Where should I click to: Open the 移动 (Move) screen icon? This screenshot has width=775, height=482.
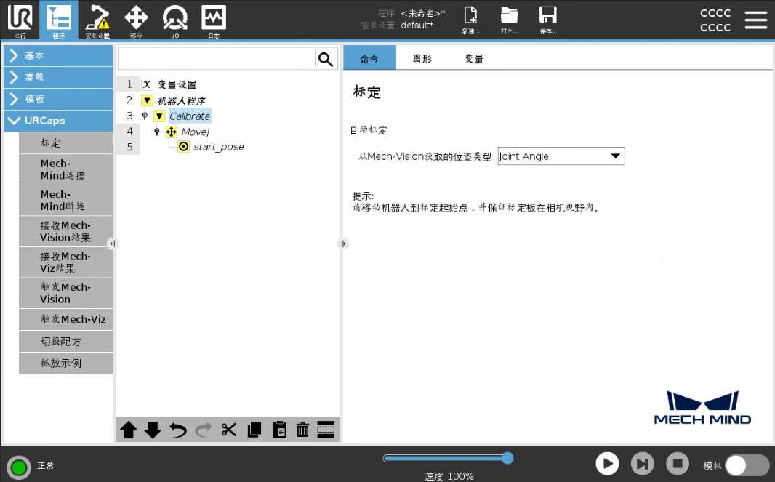(x=135, y=20)
